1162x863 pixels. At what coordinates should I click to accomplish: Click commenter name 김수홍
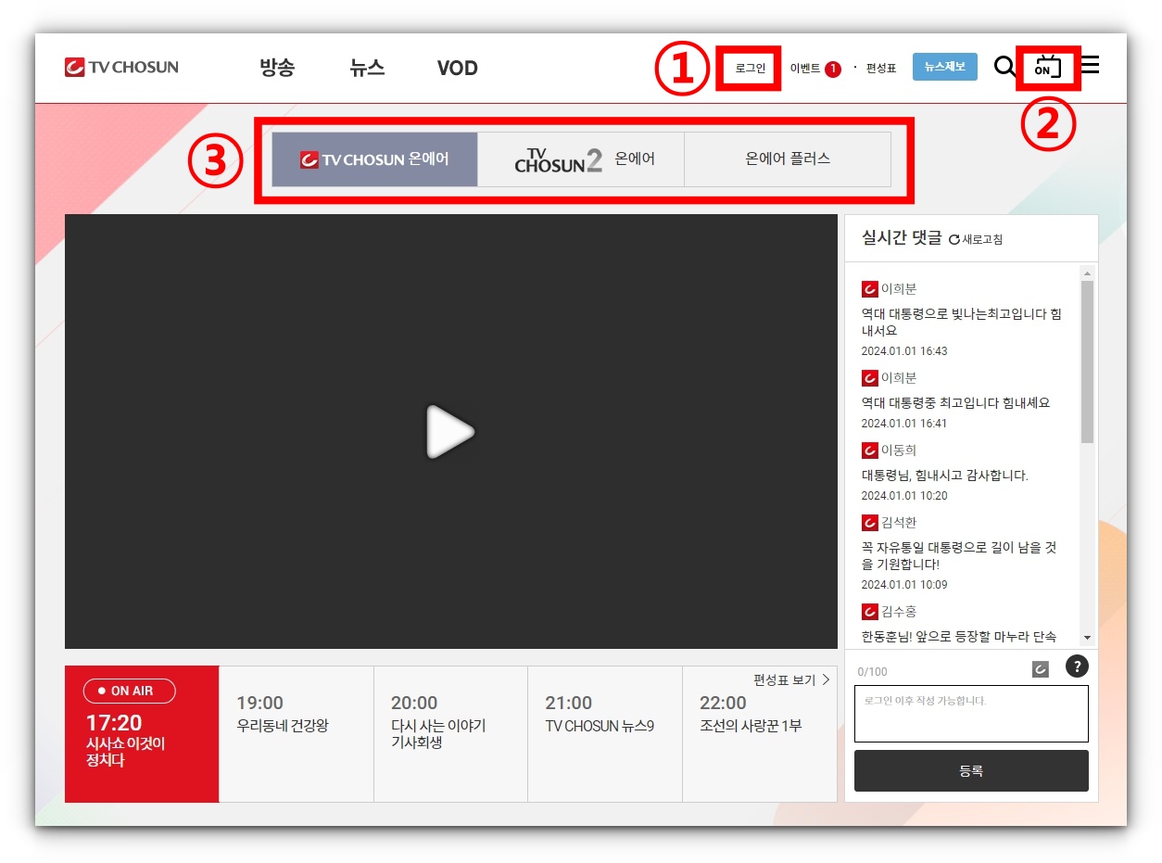click(x=899, y=612)
